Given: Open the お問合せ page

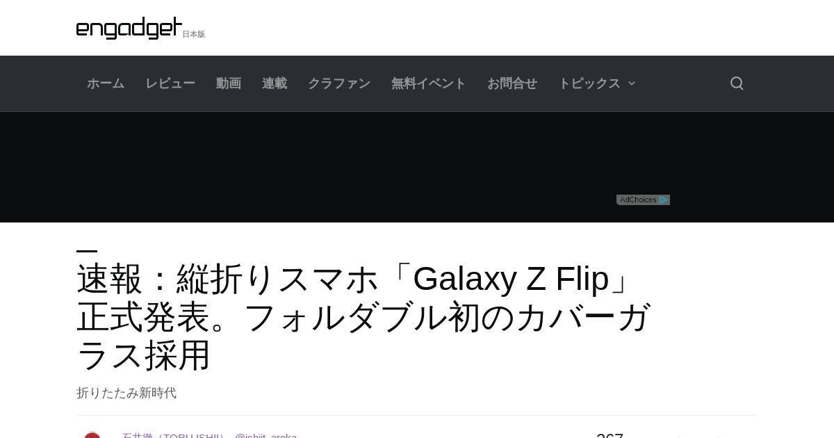Looking at the screenshot, I should click(512, 83).
